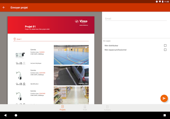Click the Vizeo logo in header
This screenshot has width=170, height=119.
[81, 21]
